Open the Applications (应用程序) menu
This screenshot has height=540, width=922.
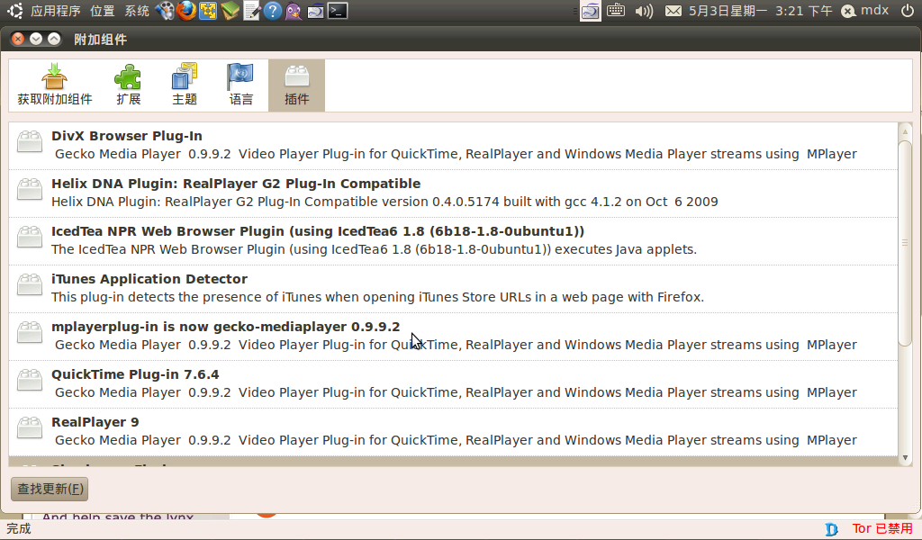55,11
